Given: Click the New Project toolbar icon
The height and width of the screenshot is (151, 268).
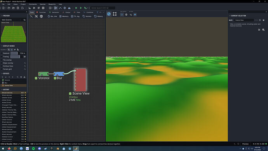Looking at the screenshot, I should pyautogui.click(x=3, y=8).
